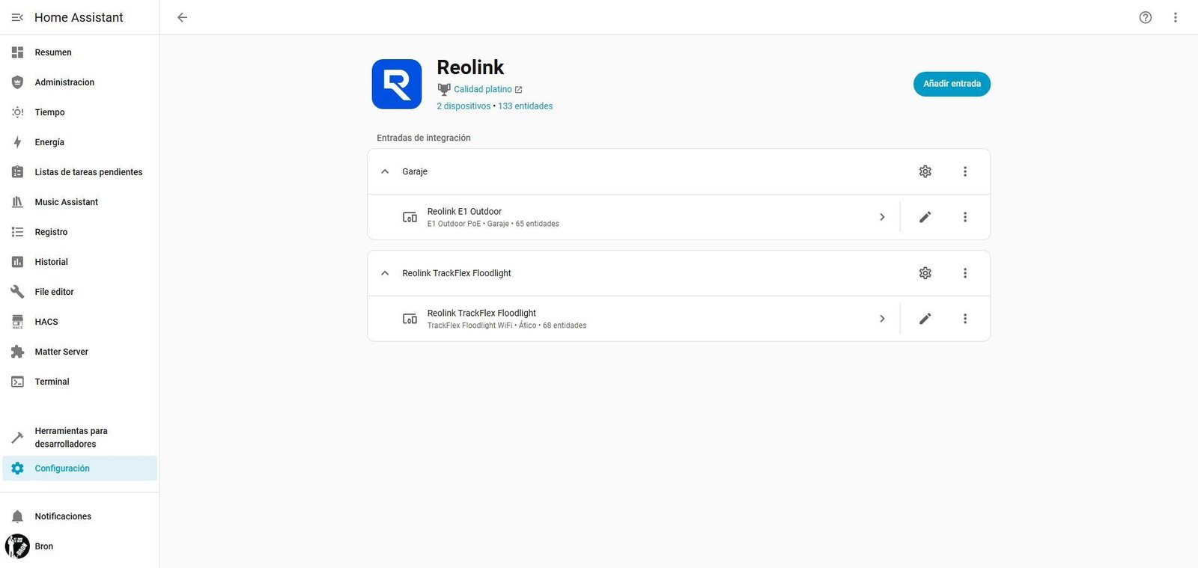The width and height of the screenshot is (1198, 568).
Task: Open Music Assistant in sidebar
Action: (79, 202)
